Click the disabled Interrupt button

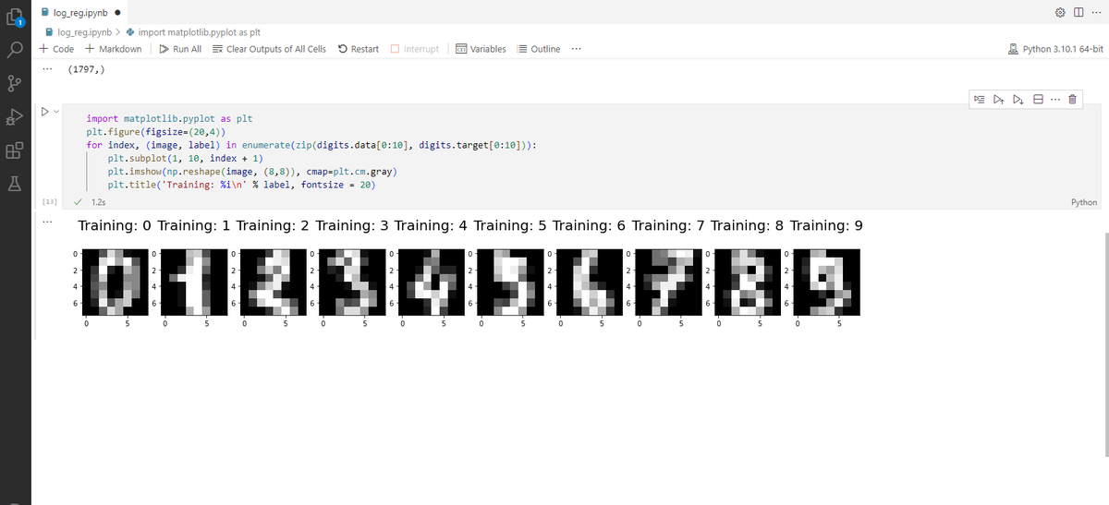415,49
